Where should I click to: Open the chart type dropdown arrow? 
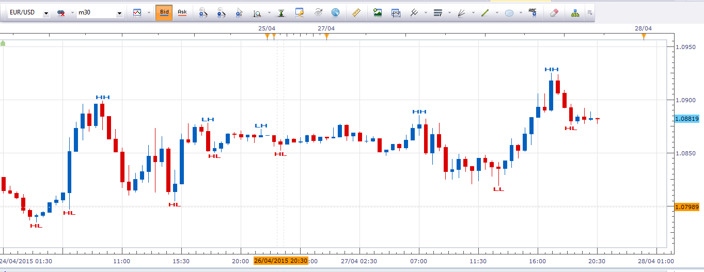(x=149, y=12)
